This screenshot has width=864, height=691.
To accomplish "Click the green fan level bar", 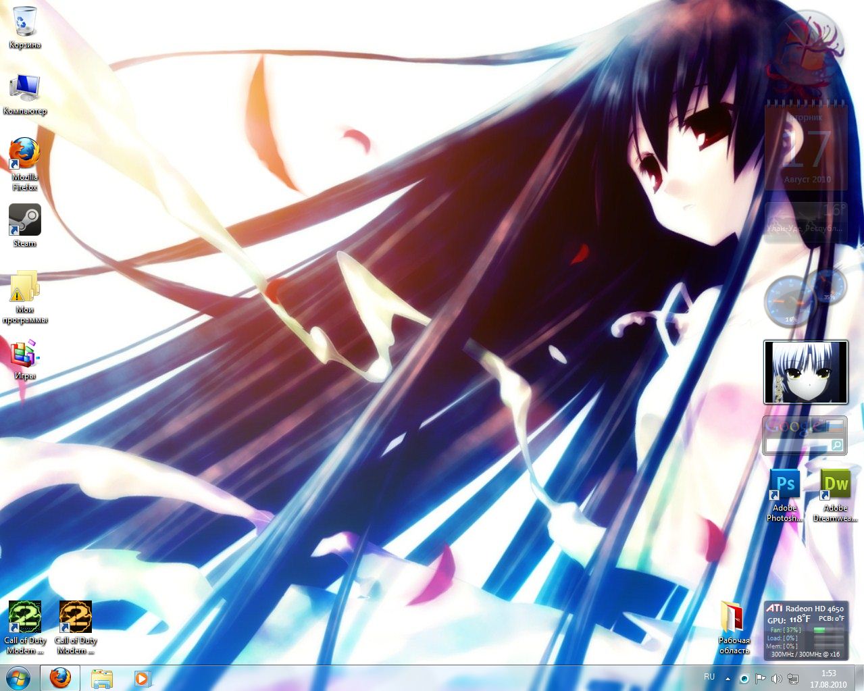I will coord(819,630).
